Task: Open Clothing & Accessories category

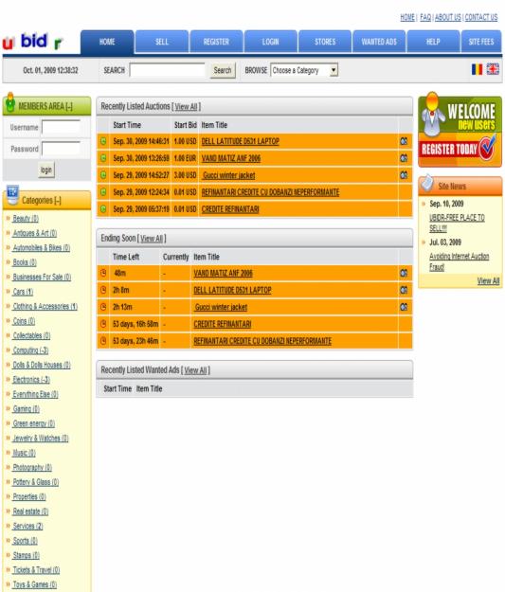Action: tap(45, 307)
